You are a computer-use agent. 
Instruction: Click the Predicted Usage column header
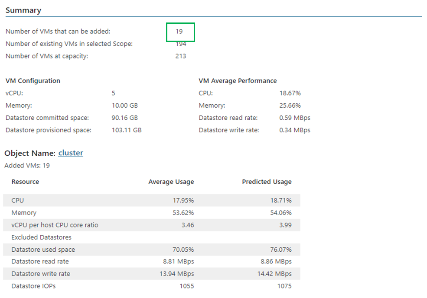pyautogui.click(x=267, y=182)
